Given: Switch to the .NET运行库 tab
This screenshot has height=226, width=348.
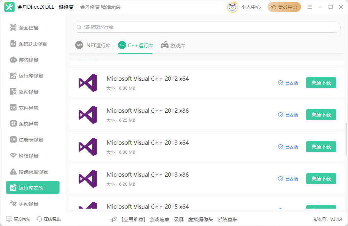Looking at the screenshot, I should (x=93, y=46).
